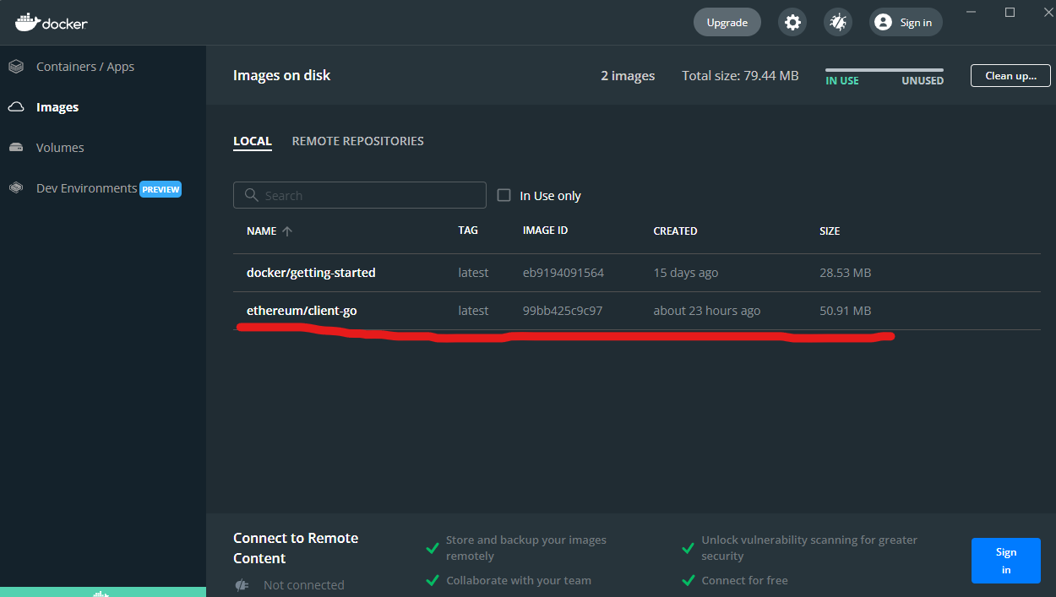Click latest tag of ethereum/client-go
The height and width of the screenshot is (597, 1056).
(473, 311)
